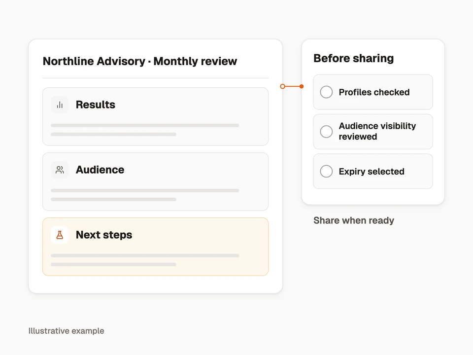Click the Audience people icon
473x355 pixels.
(x=60, y=170)
